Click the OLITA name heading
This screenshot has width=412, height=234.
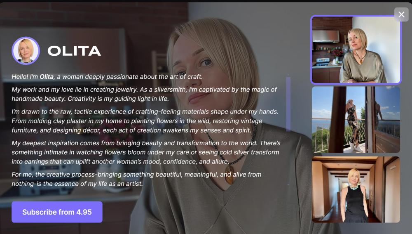pyautogui.click(x=74, y=51)
